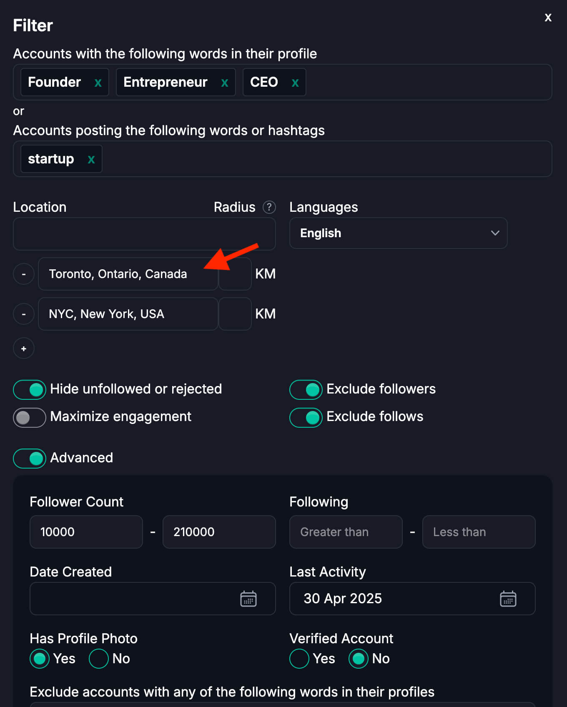
Task: Enable Maximize engagement switch
Action: tap(30, 417)
